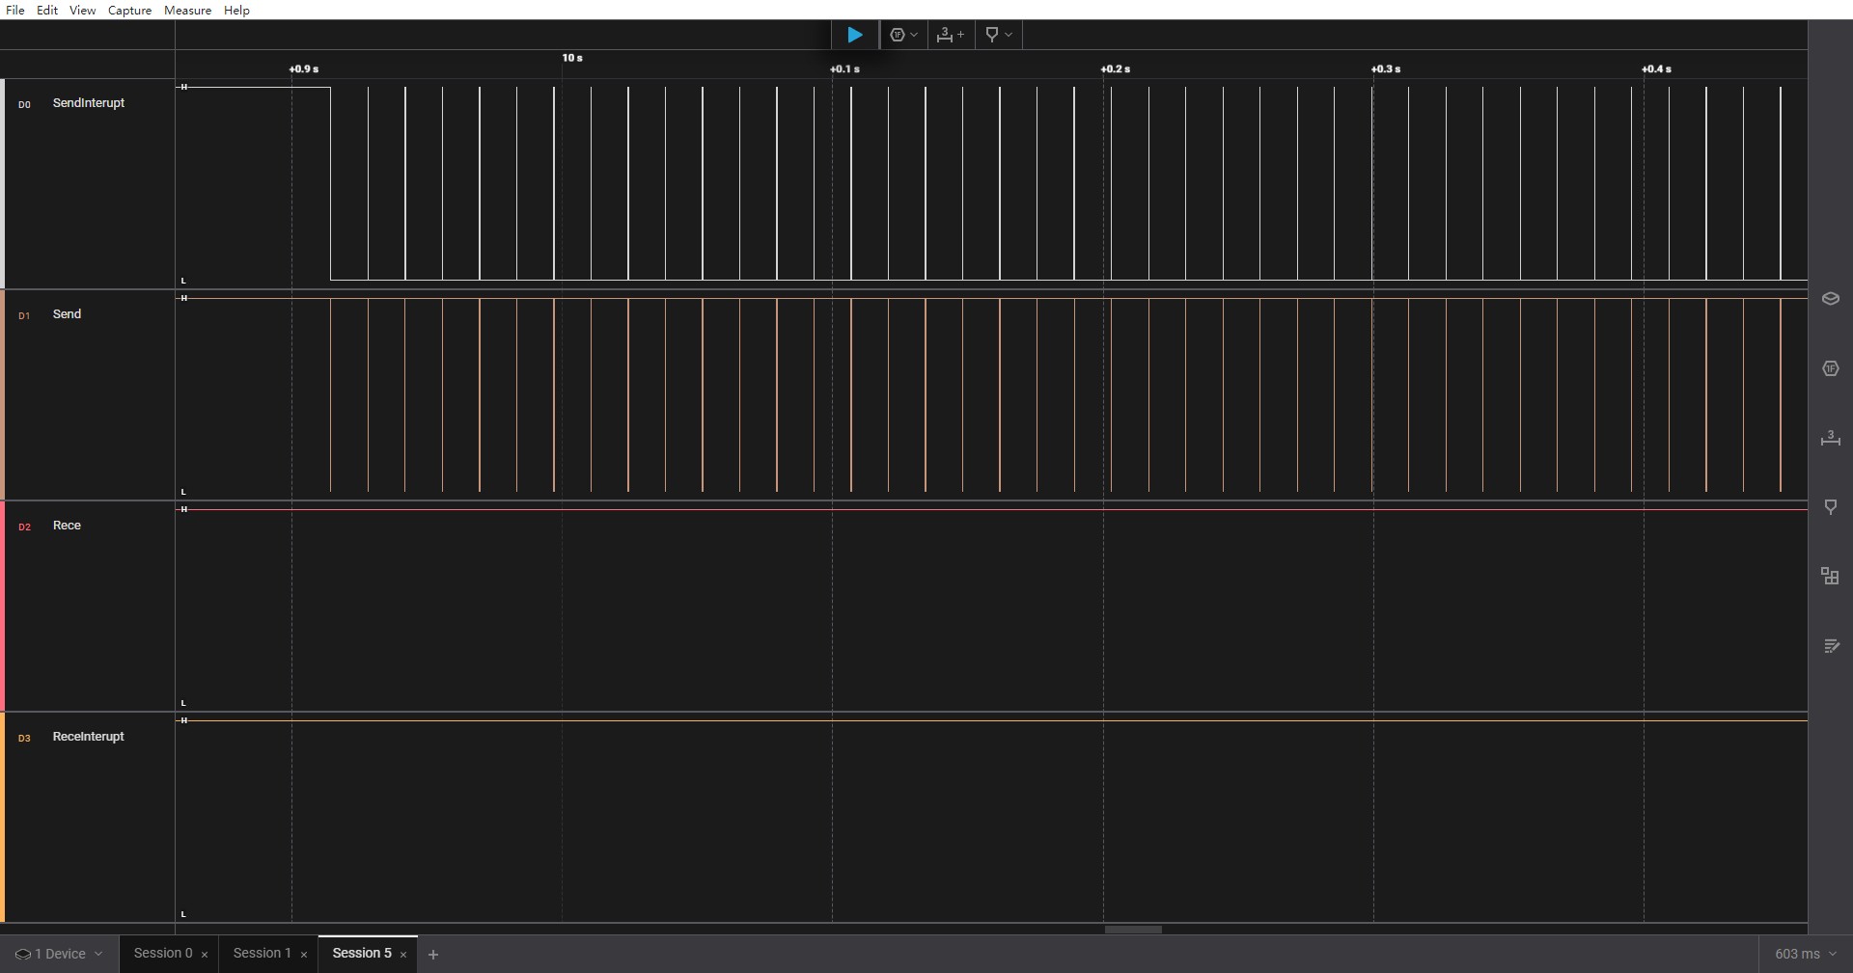Image resolution: width=1853 pixels, height=973 pixels.
Task: Open the Trigger/Markers panel in the sidebar
Action: click(x=1830, y=507)
